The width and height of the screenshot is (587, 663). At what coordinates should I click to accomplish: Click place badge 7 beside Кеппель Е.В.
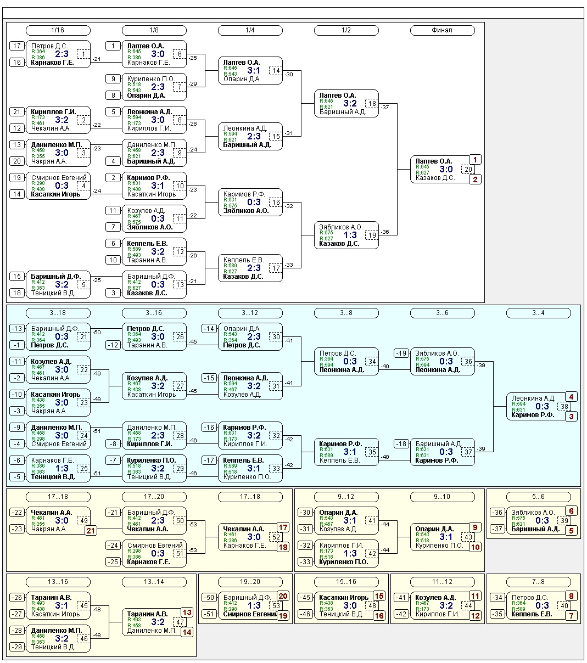pos(572,616)
